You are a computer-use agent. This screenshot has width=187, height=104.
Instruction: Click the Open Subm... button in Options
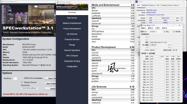[50, 83]
